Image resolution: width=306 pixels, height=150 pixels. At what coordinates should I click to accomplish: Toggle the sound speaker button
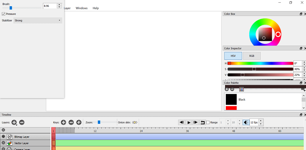click(246, 122)
